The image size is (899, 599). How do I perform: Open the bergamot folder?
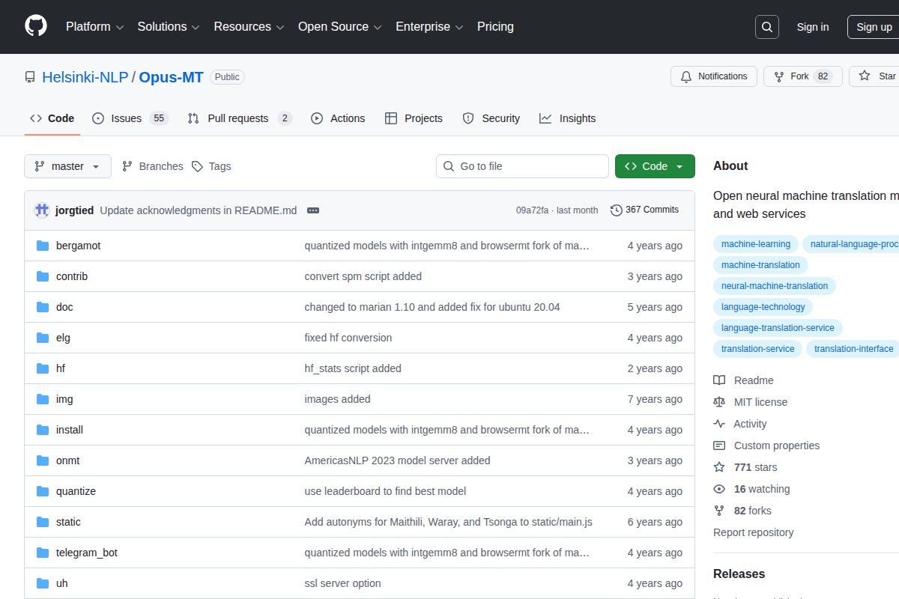coord(78,246)
